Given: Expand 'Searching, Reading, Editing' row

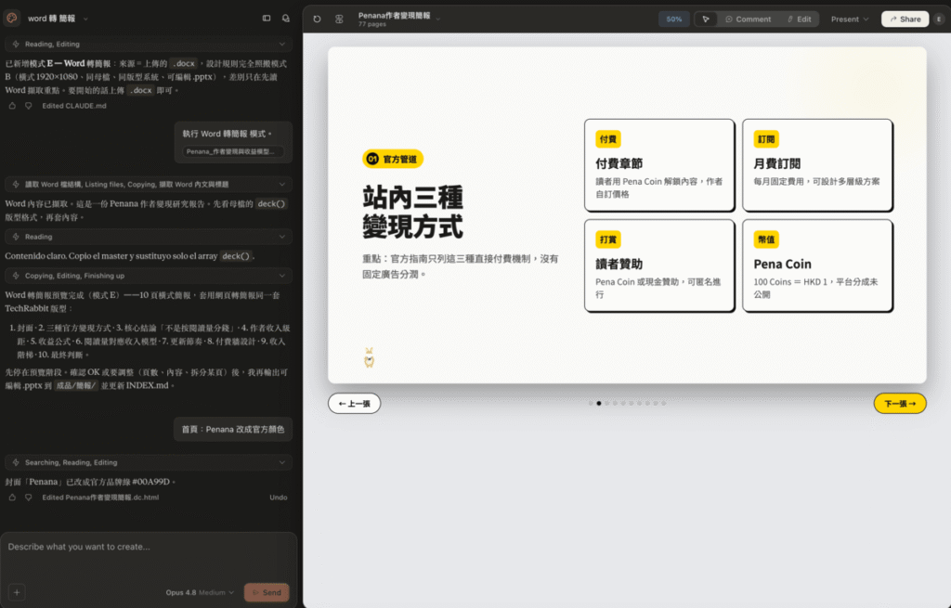Looking at the screenshot, I should 149,462.
